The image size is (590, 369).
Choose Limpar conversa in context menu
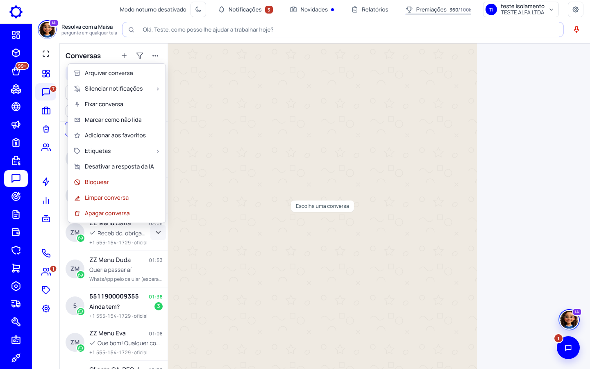point(117,198)
